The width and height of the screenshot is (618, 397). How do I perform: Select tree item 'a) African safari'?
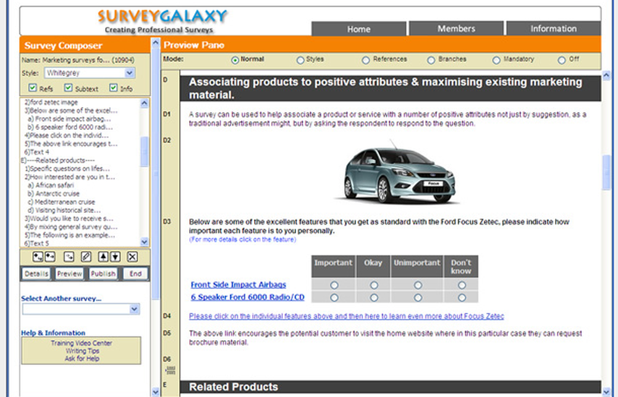coord(51,185)
